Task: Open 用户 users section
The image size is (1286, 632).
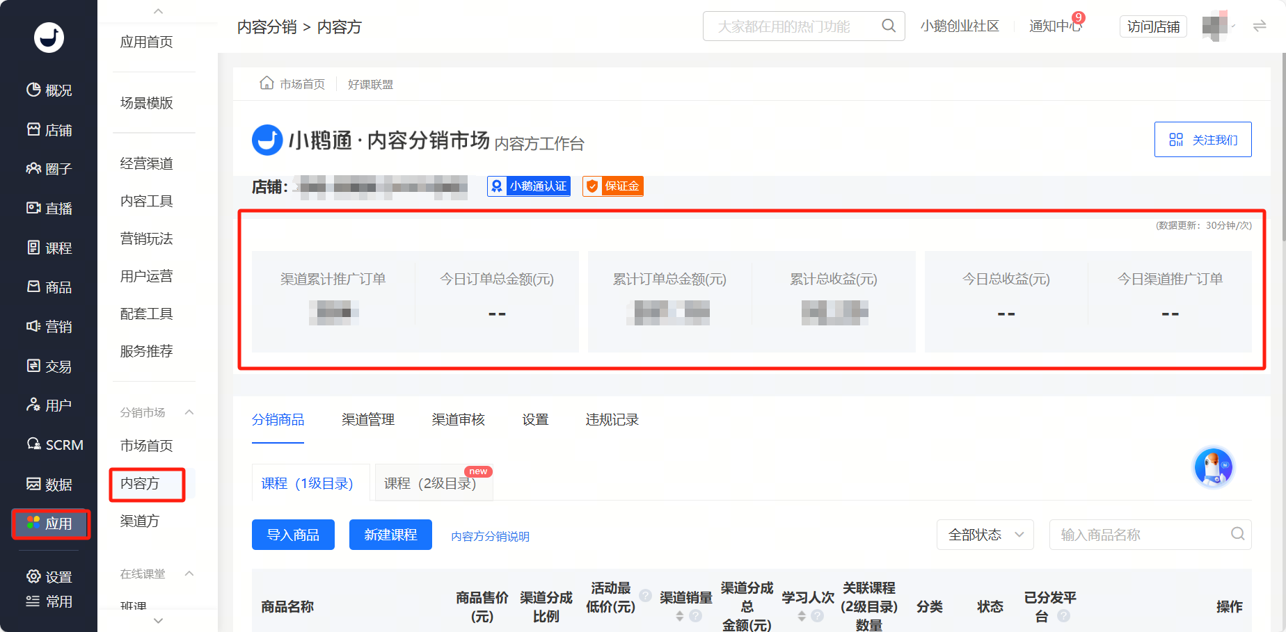Action: coord(49,405)
